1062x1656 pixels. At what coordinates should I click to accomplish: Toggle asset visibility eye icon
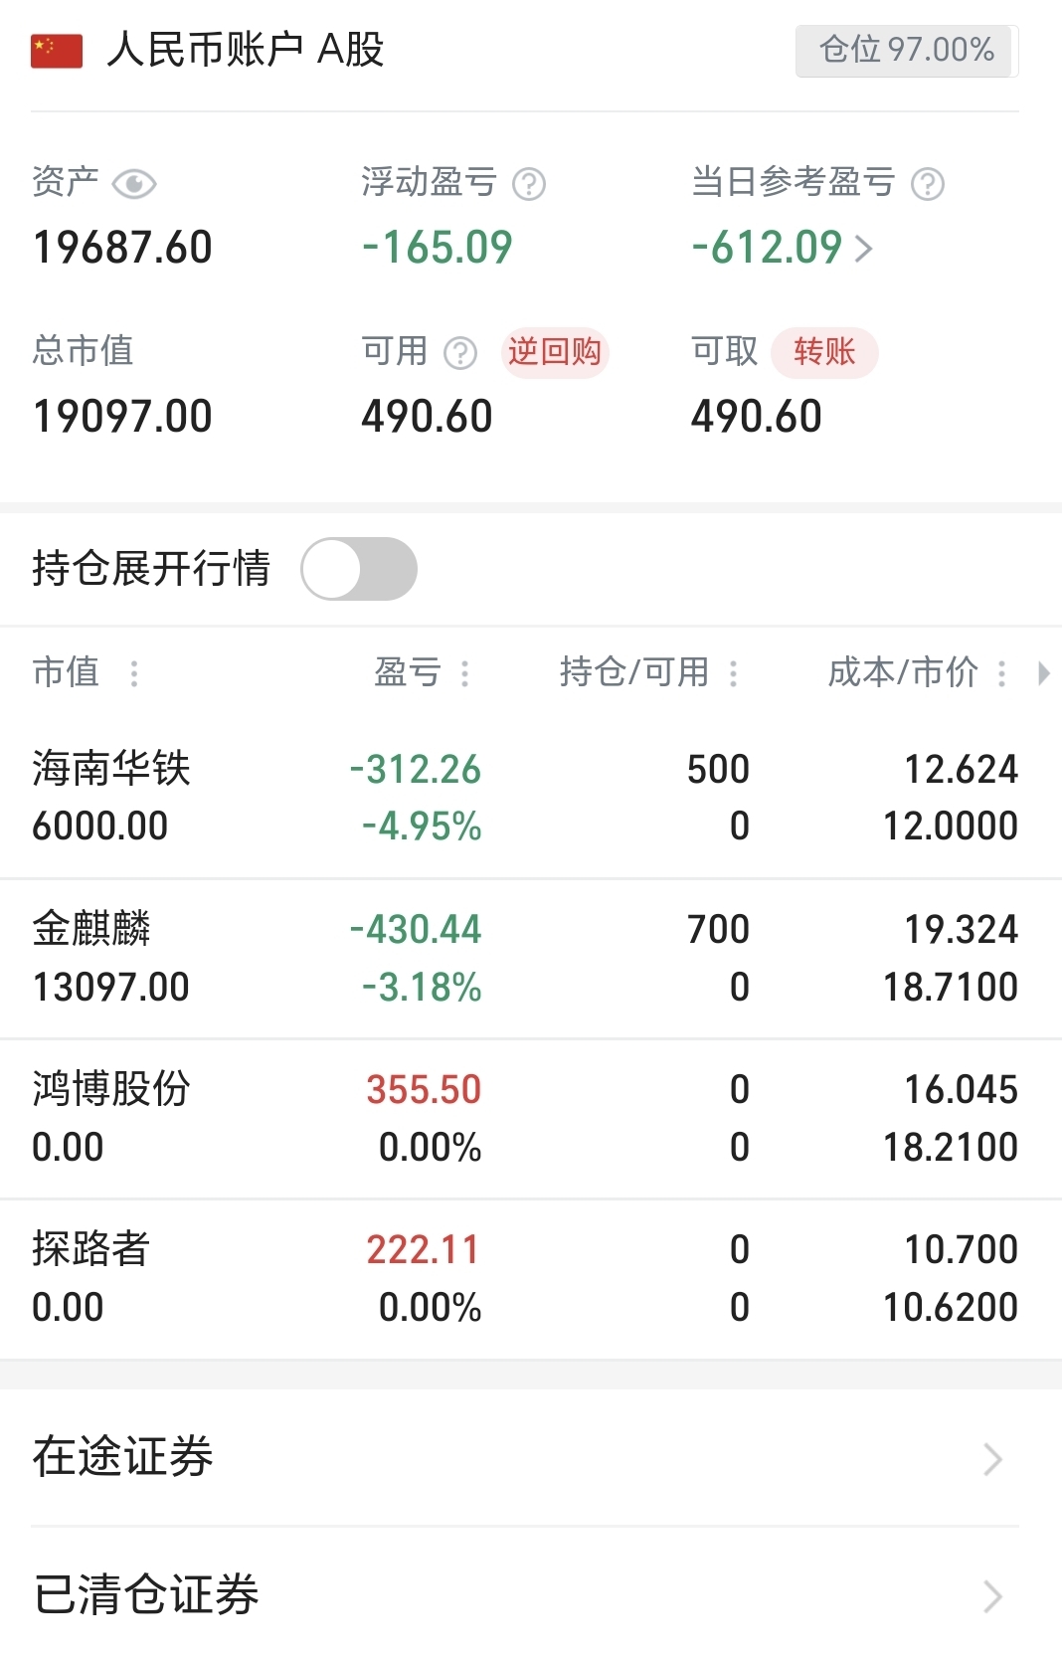pos(134,184)
